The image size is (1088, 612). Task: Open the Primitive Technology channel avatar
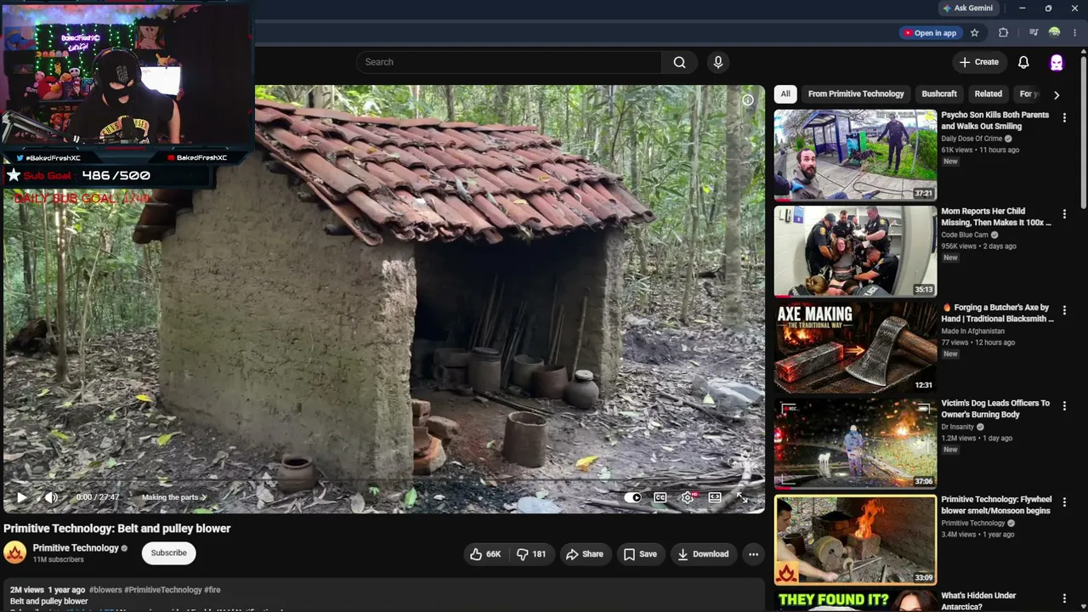[15, 553]
